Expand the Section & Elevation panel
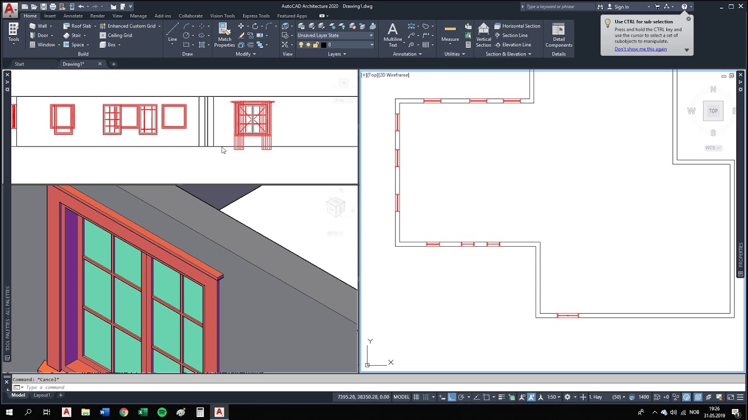This screenshot has height=420, width=748. coord(508,54)
